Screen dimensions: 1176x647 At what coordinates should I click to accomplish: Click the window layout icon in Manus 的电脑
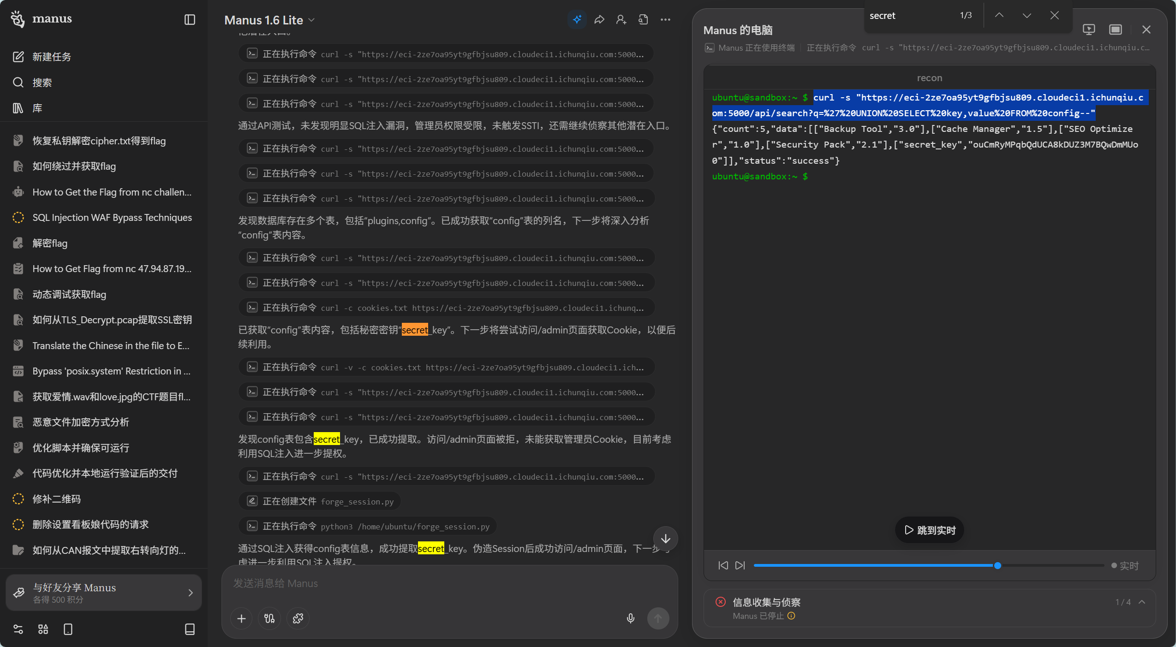1116,30
